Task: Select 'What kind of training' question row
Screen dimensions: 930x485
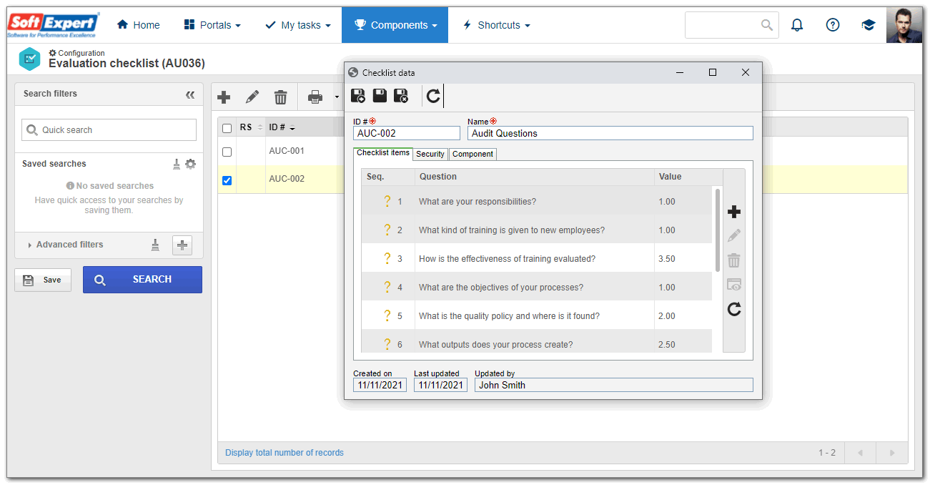Action: (x=536, y=230)
